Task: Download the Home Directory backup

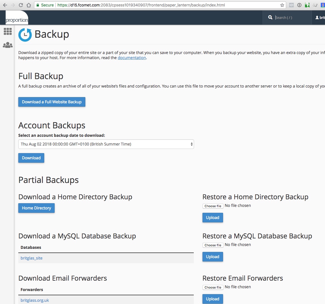Action: point(36,208)
